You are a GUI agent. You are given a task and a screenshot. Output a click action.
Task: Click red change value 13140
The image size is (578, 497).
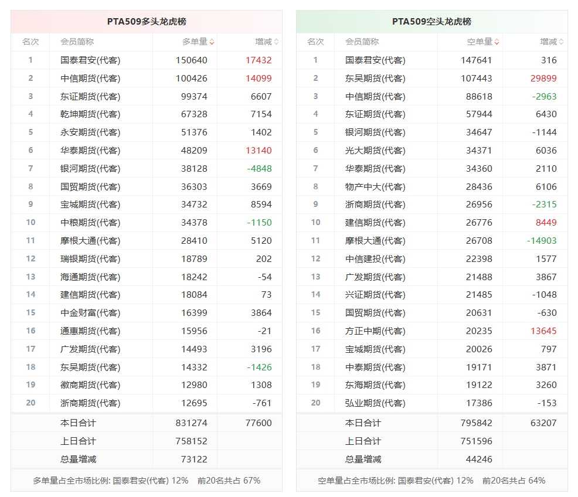tap(259, 150)
